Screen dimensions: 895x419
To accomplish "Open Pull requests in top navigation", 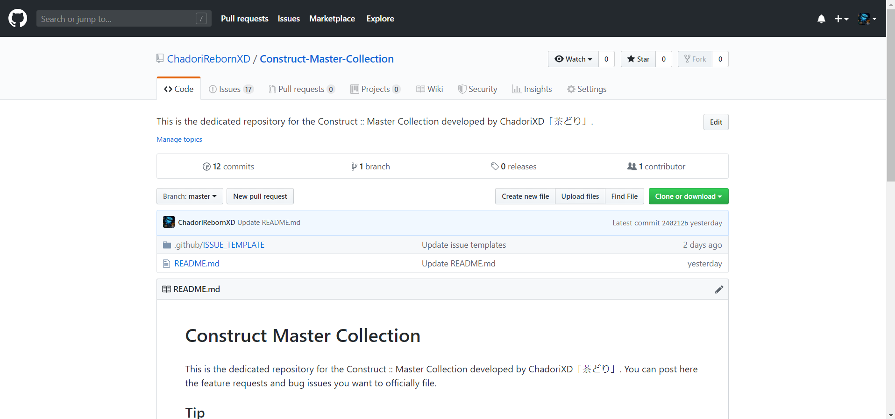I will coord(245,19).
